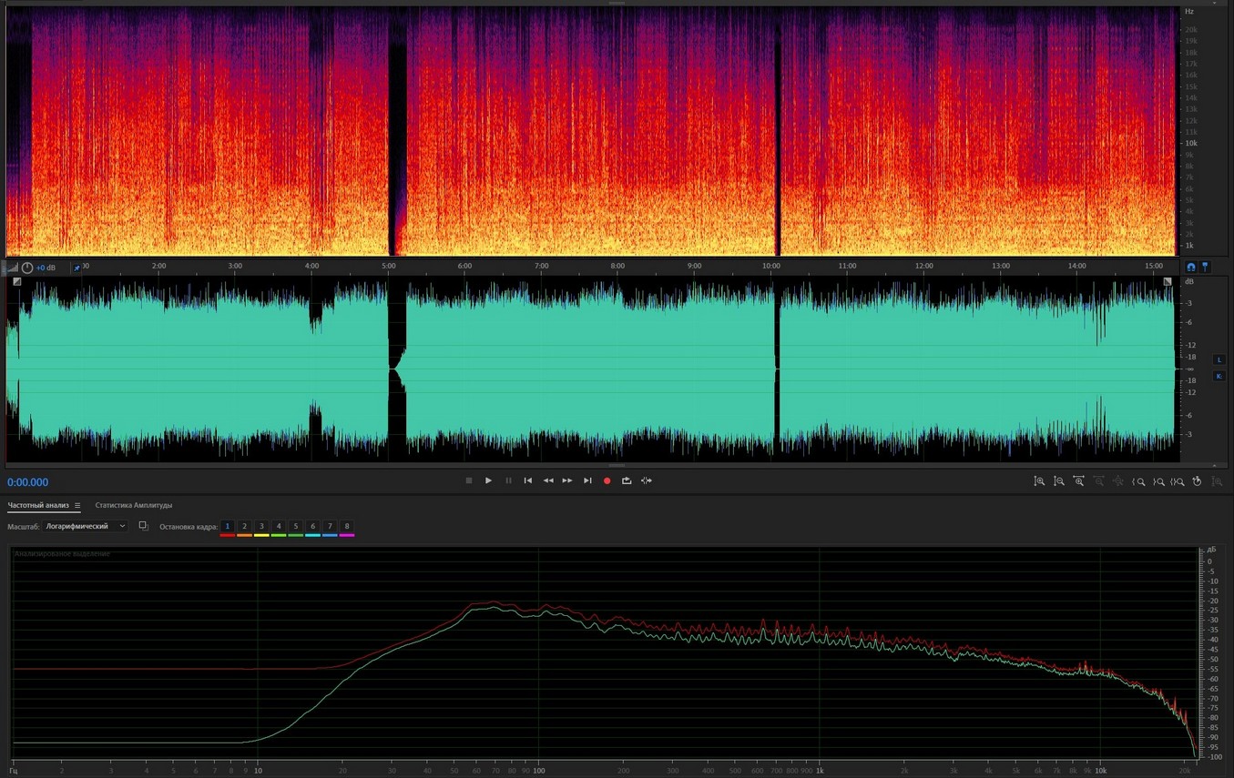Expand the fade-out handle at waveform top right
This screenshot has height=778, width=1234.
point(1168,282)
